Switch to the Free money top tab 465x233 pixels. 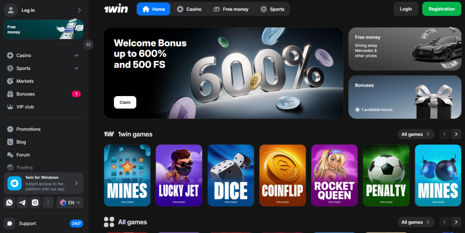(231, 9)
